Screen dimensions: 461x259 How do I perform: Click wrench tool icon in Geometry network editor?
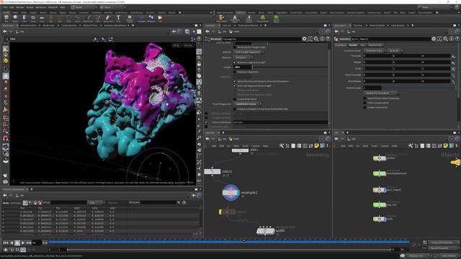point(282,145)
